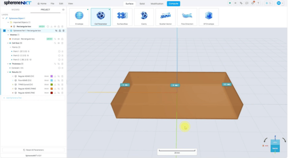Click Reset All Parameters button
The width and height of the screenshot is (288, 158).
click(34, 150)
